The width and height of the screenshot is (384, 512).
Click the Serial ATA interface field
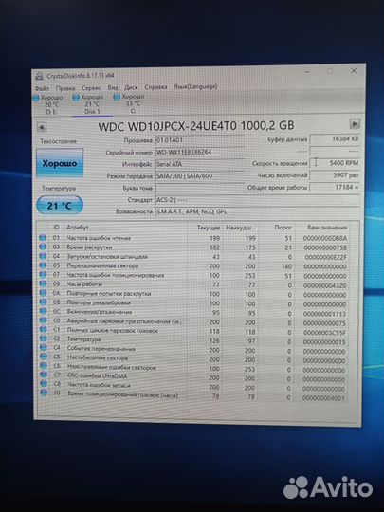[x=200, y=164]
